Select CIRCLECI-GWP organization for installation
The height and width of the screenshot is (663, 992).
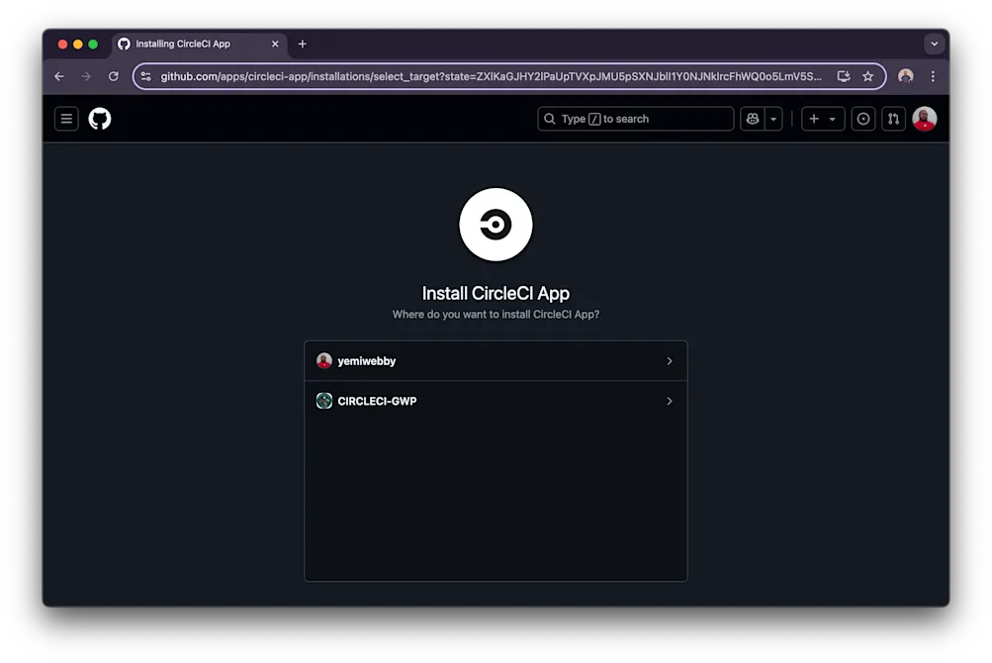[x=496, y=401]
